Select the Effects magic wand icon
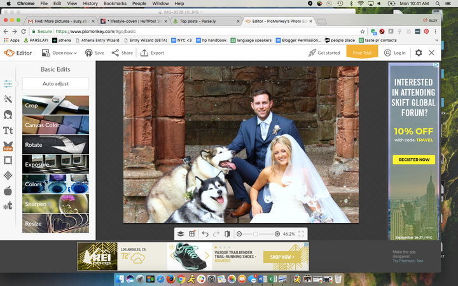 point(8,99)
